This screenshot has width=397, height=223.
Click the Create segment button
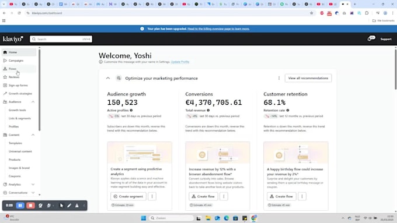(128, 196)
